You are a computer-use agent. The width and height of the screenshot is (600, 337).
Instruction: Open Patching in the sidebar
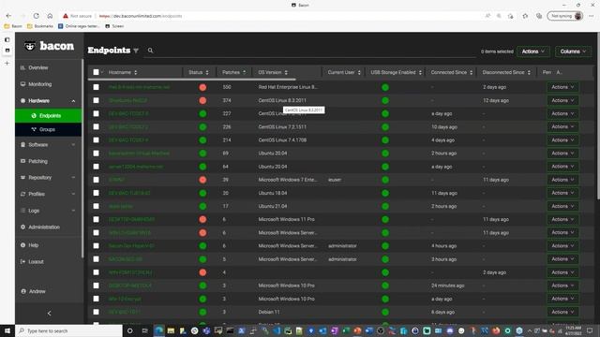click(x=34, y=161)
